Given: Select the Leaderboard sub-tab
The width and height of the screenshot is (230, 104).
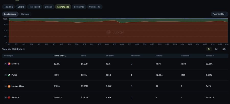Looking at the screenshot, I should (x=10, y=14).
